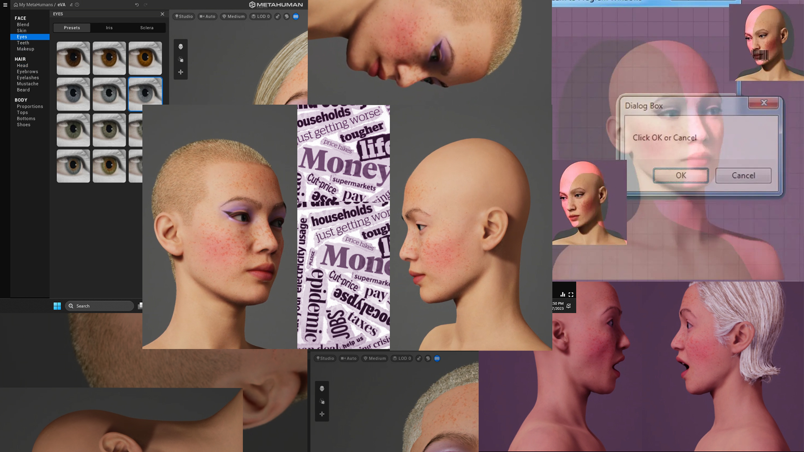Image resolution: width=804 pixels, height=452 pixels.
Task: Toggle the hair visibility icon after upper LOD 0
Action: 278,17
